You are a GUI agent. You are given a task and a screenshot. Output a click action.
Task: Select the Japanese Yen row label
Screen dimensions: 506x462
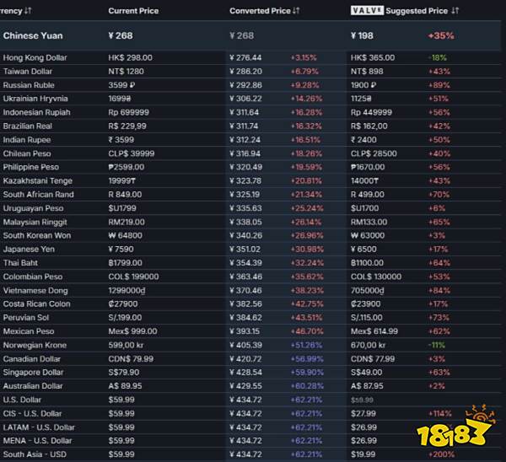29,250
